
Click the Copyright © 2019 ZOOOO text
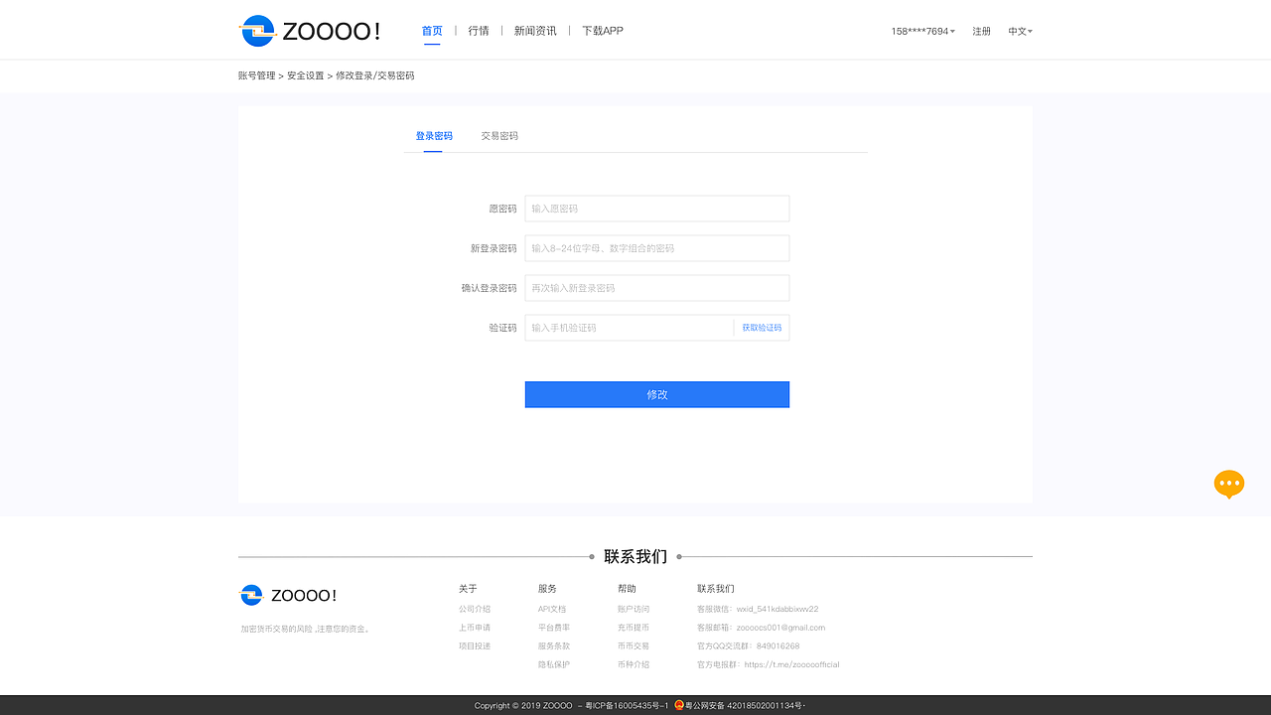(x=523, y=706)
